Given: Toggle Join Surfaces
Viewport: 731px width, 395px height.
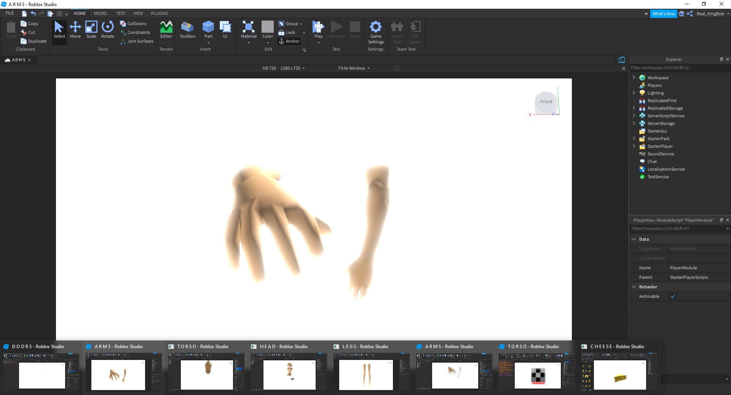Looking at the screenshot, I should click(137, 41).
